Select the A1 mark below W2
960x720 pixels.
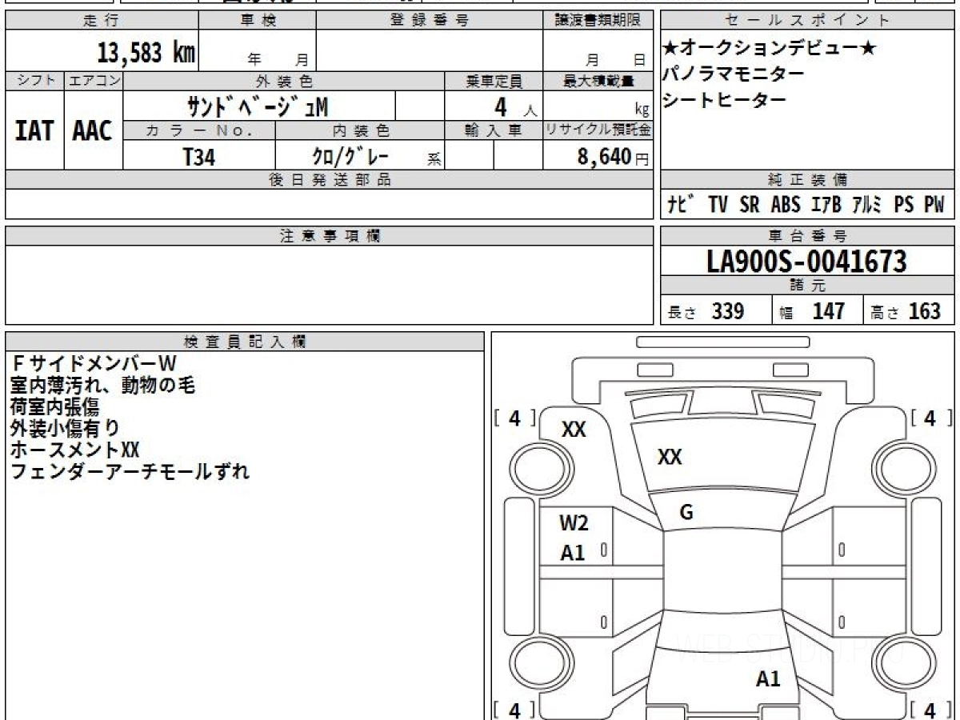tap(572, 553)
